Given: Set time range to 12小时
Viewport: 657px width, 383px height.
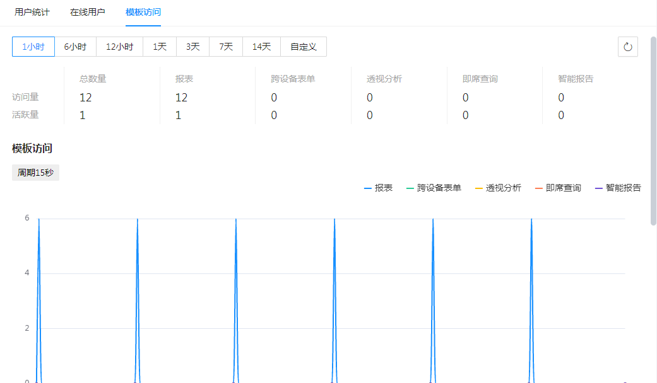Looking at the screenshot, I should [x=119, y=47].
